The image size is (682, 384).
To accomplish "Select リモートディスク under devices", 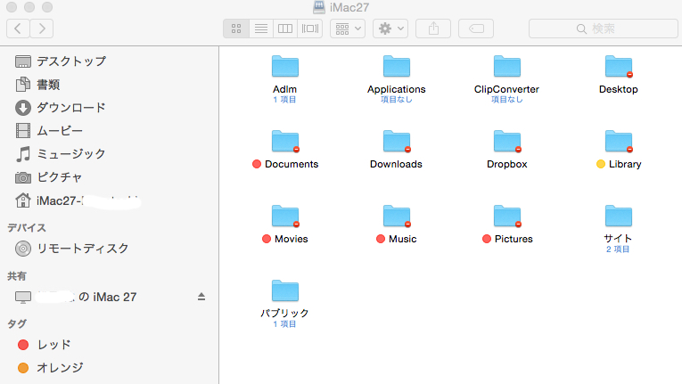I will 72,249.
